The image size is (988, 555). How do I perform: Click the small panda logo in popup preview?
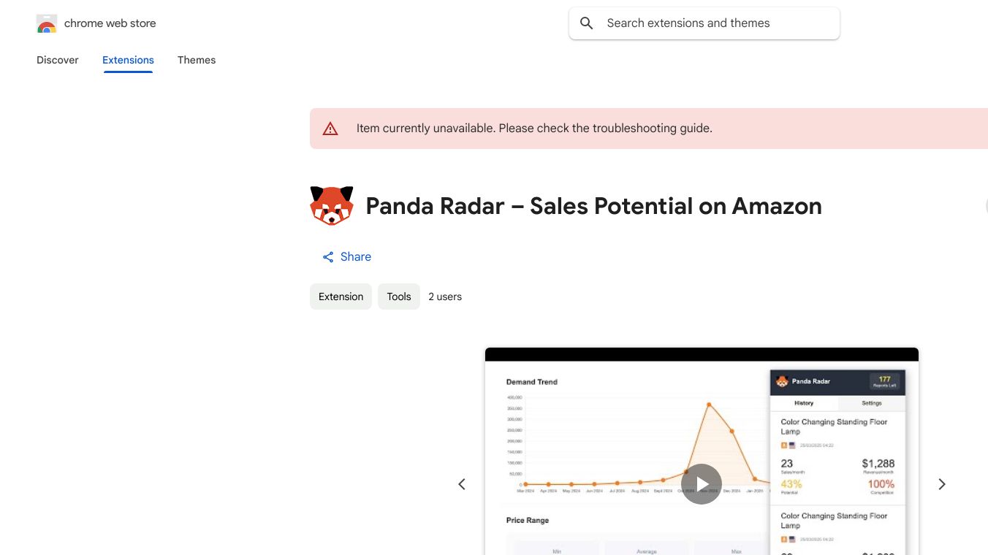[782, 381]
